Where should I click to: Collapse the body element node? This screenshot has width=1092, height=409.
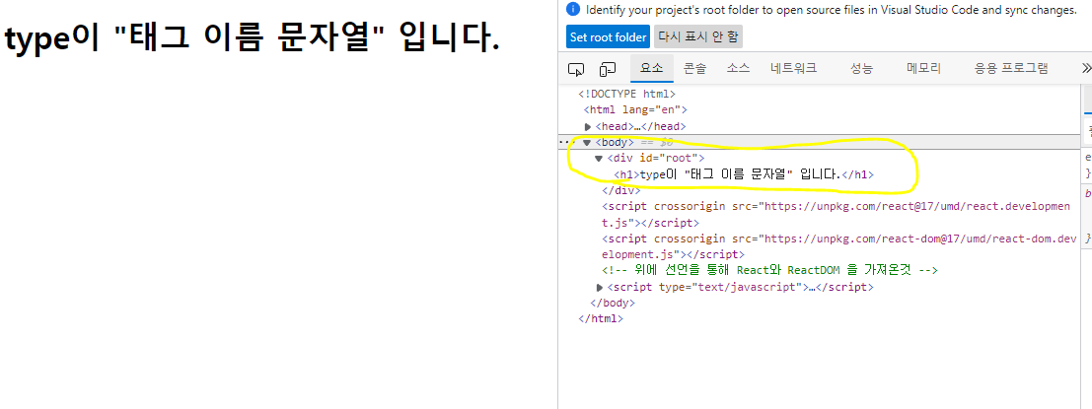(x=587, y=142)
